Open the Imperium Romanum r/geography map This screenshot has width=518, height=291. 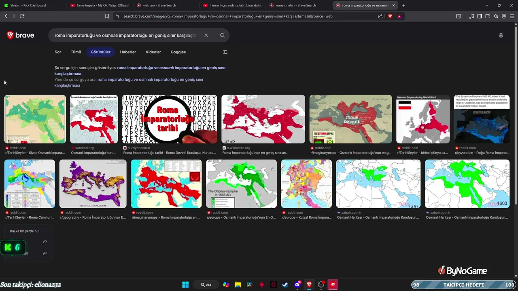click(93, 184)
